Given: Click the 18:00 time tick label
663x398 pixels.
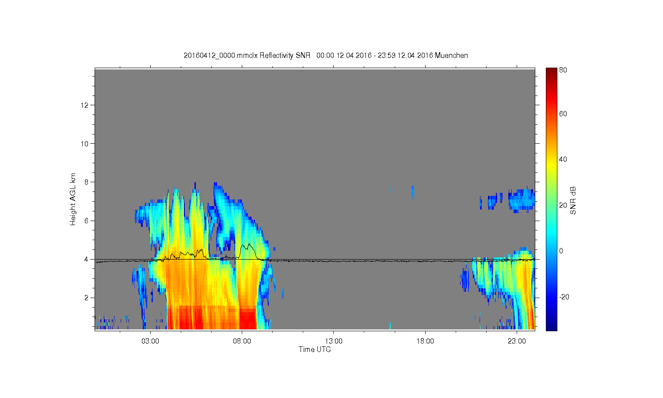Looking at the screenshot, I should click(x=425, y=341).
